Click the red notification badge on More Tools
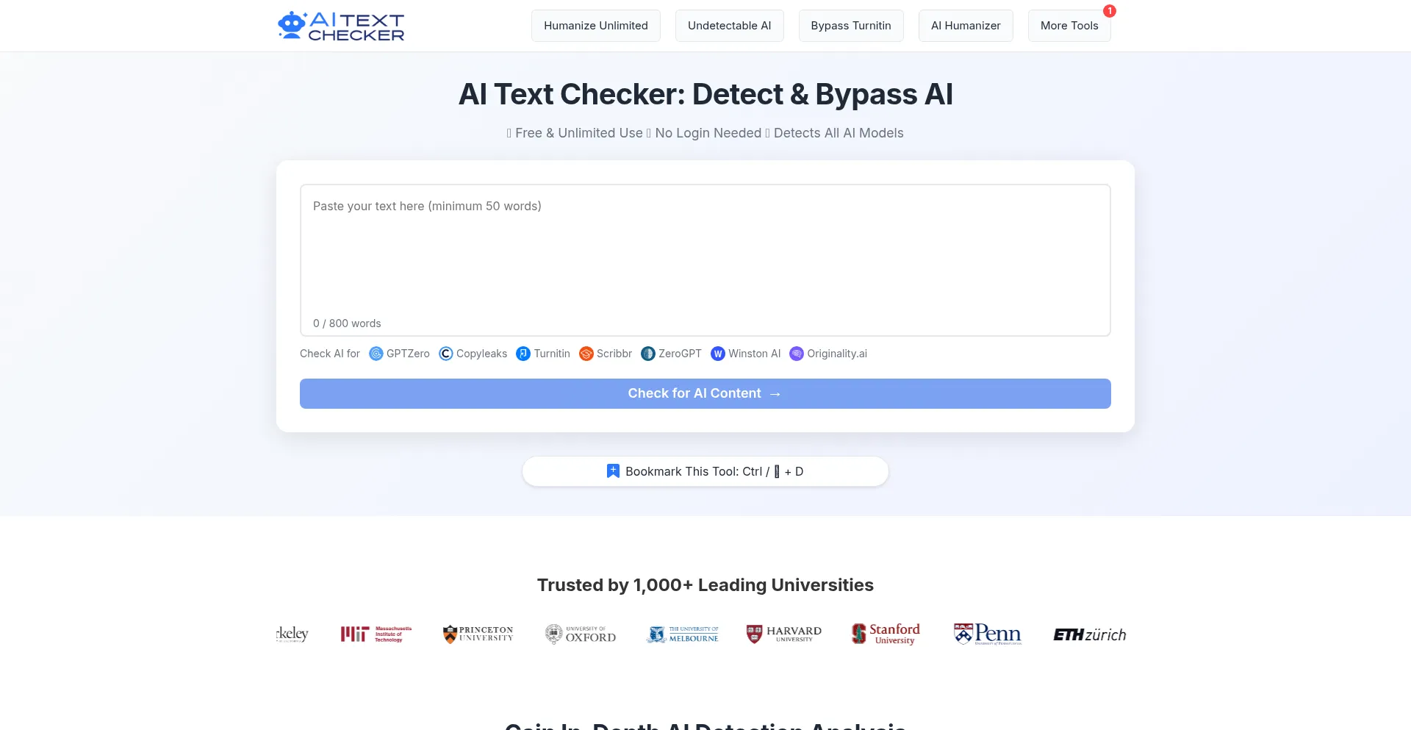Screen dimensions: 1411x730 tap(1110, 11)
